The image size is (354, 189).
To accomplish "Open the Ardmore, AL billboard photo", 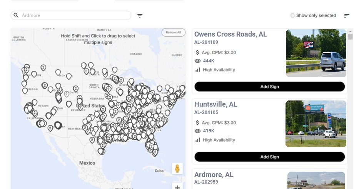I will coord(316,180).
